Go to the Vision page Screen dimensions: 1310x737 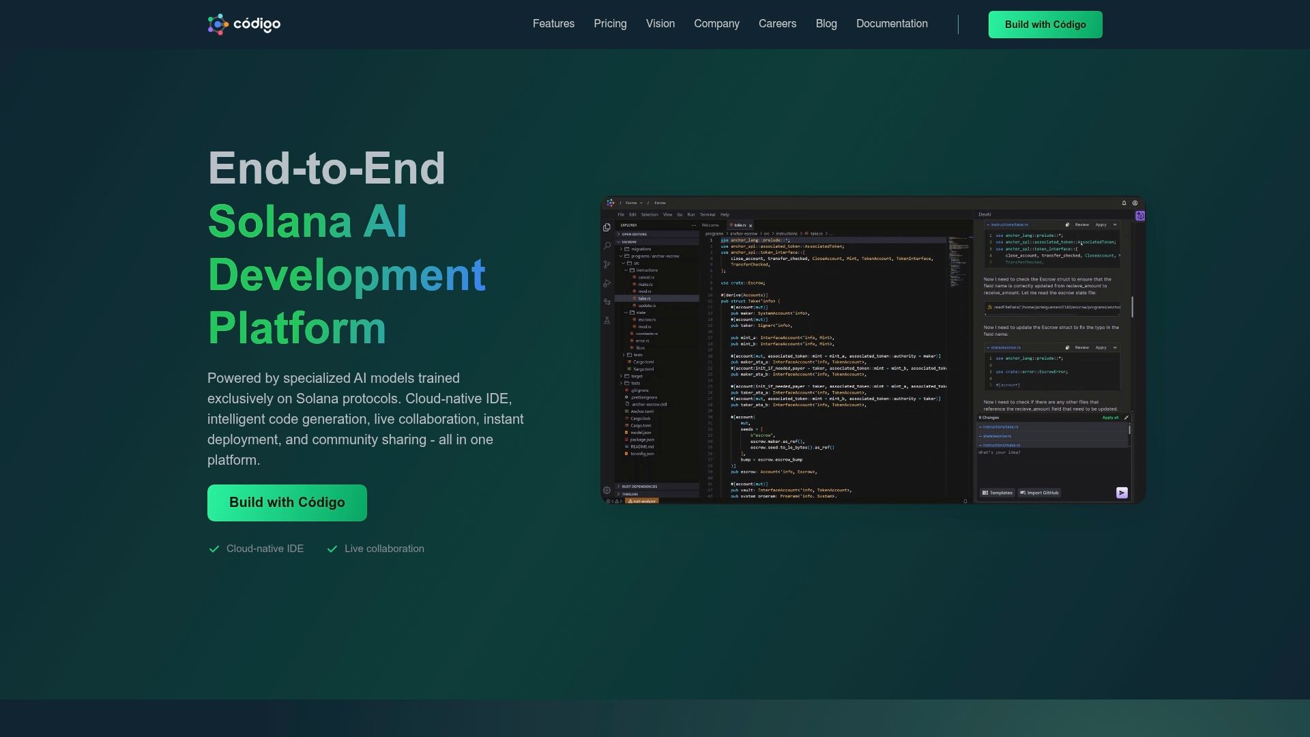click(660, 24)
